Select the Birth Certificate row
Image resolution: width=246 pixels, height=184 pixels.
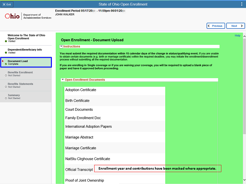(x=115, y=100)
